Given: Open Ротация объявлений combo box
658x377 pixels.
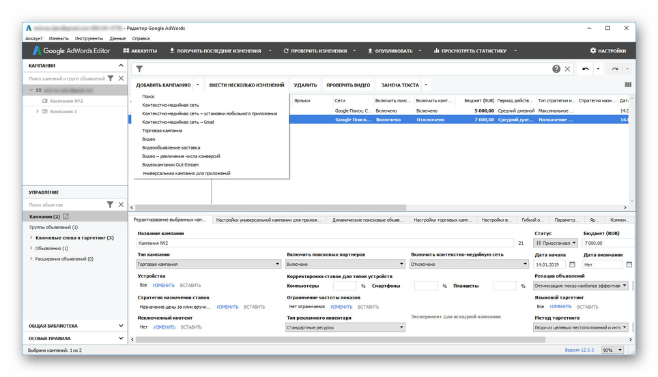Looking at the screenshot, I should pyautogui.click(x=580, y=286).
